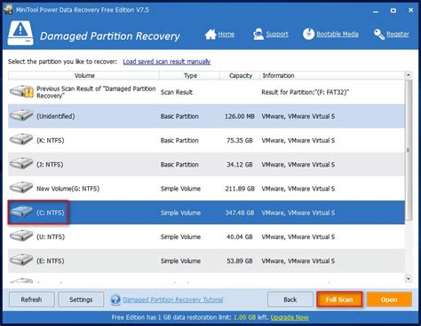The image size is (421, 326).
Task: Click "Simple Volume" in the E: row
Action: (180, 261)
